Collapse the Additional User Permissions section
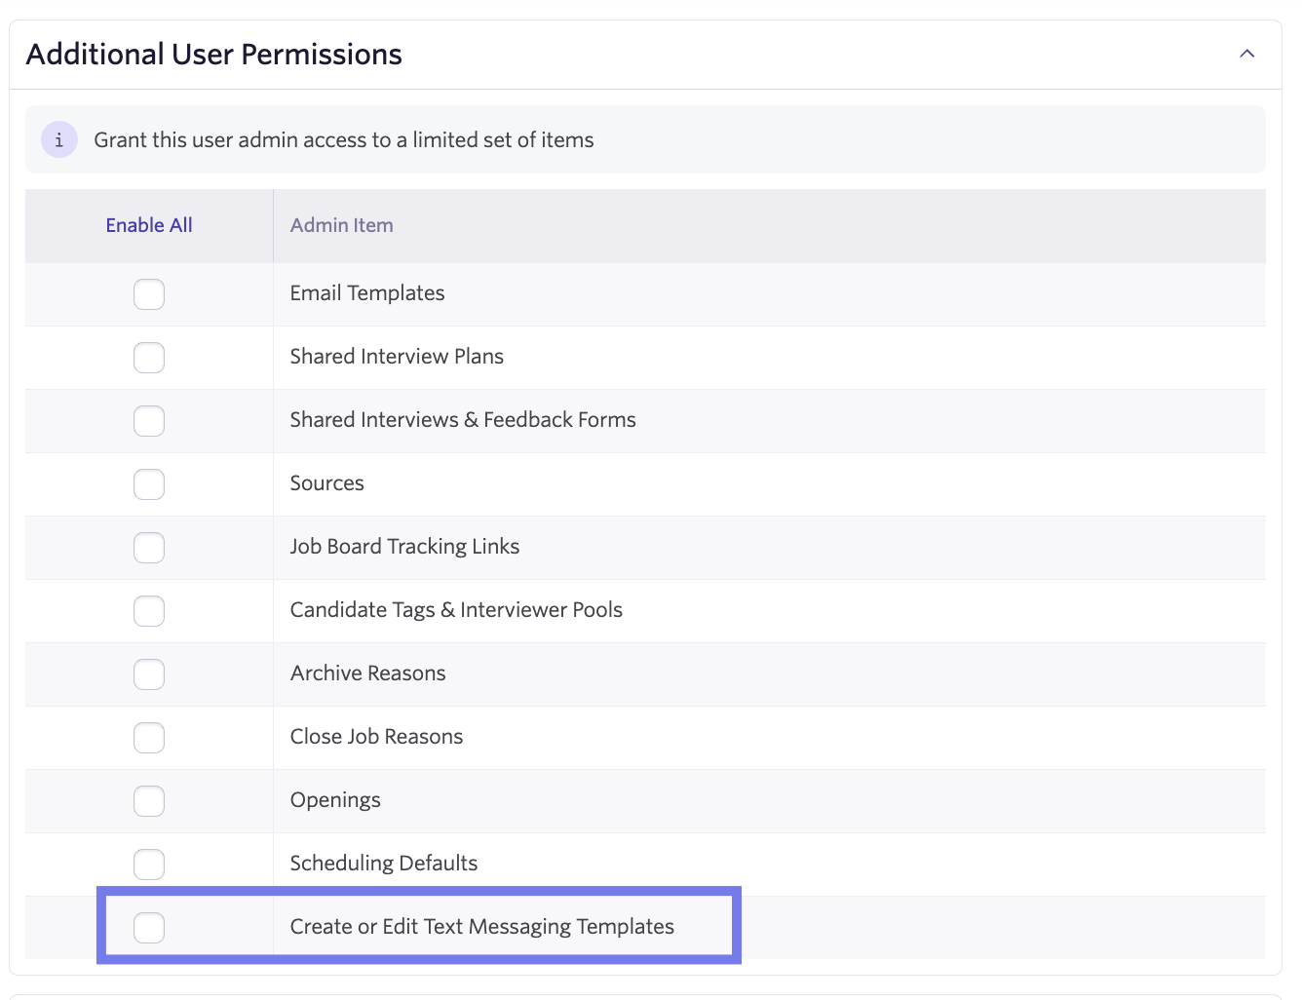1302x1000 pixels. [x=1246, y=54]
